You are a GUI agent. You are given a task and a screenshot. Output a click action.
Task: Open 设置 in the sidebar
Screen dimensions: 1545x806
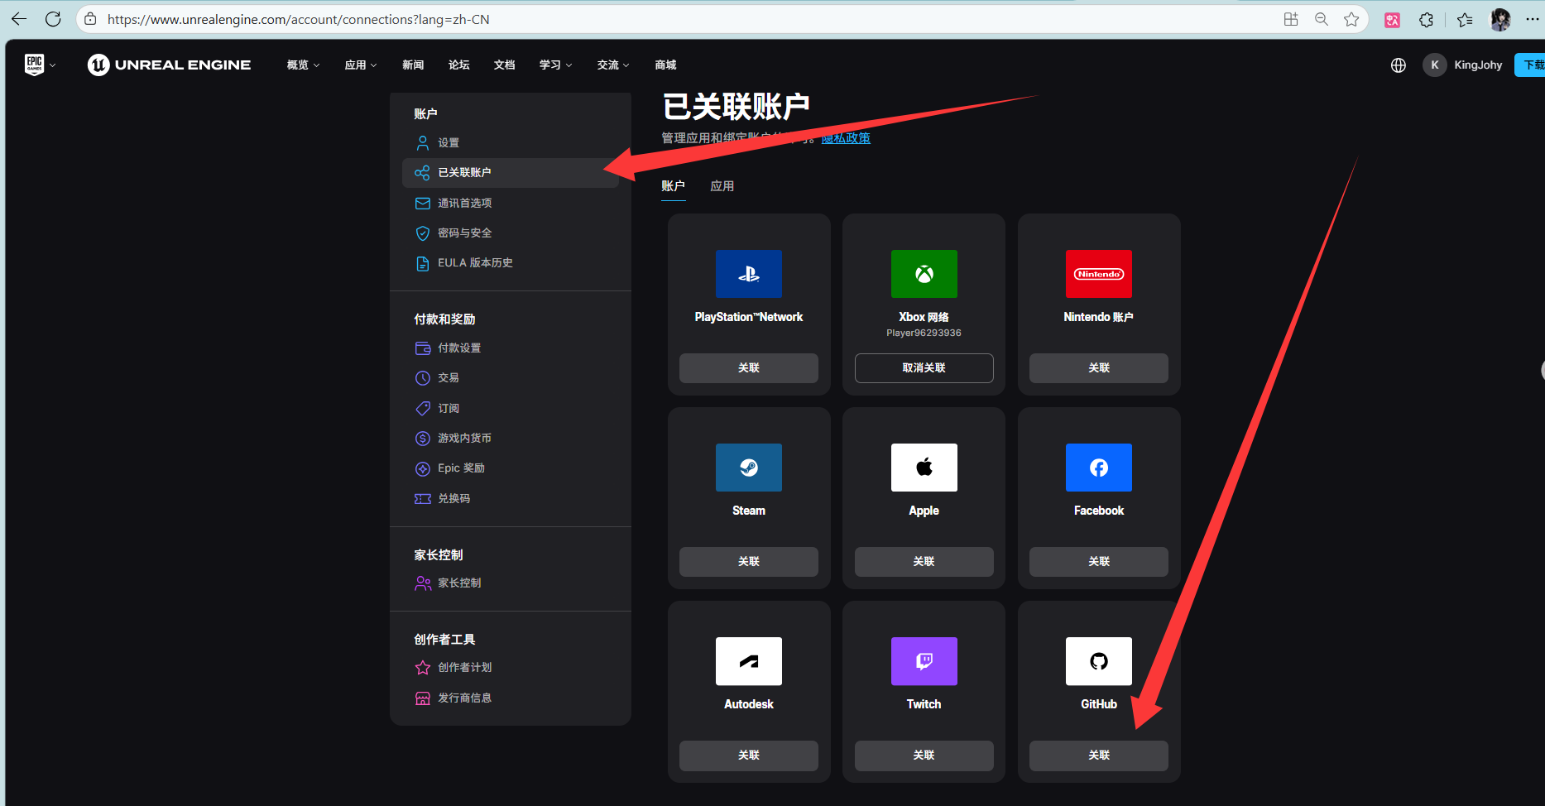pos(511,143)
